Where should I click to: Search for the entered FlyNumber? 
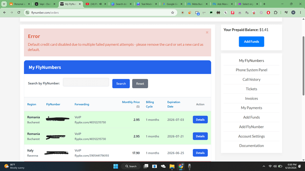(121, 84)
